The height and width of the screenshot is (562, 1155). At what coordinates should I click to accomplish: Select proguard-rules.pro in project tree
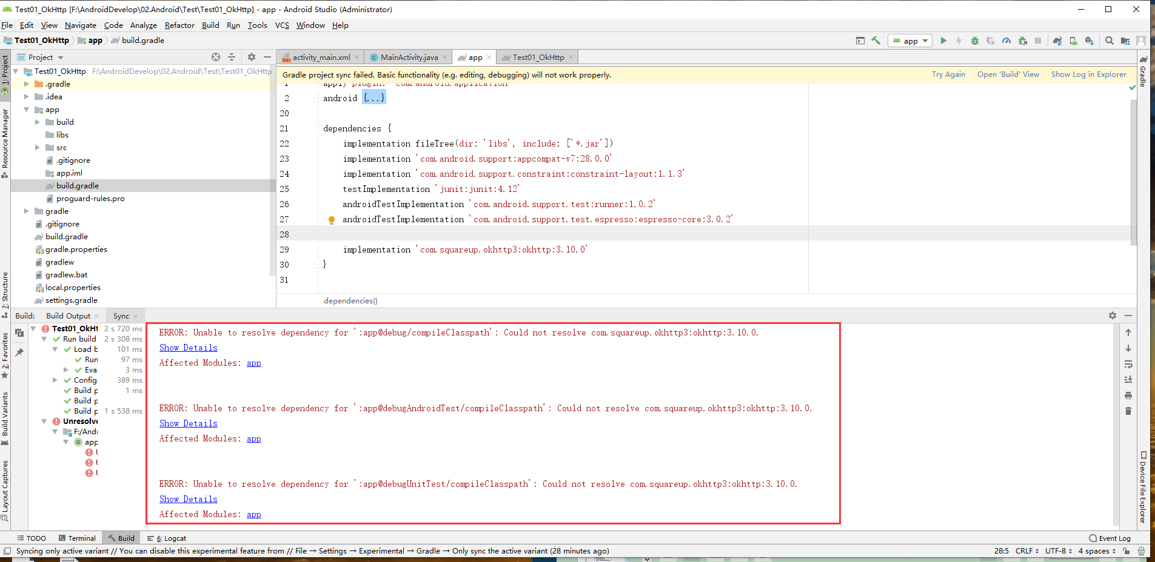90,199
